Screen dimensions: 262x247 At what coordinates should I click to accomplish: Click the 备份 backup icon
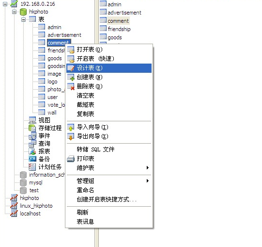click(x=32, y=159)
